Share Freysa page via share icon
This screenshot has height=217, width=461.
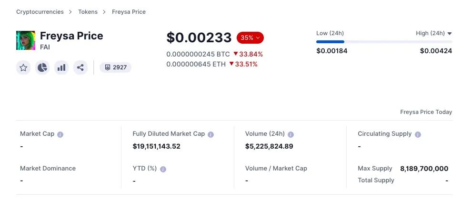coord(80,67)
